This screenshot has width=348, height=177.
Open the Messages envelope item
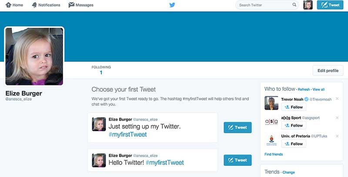[81, 5]
